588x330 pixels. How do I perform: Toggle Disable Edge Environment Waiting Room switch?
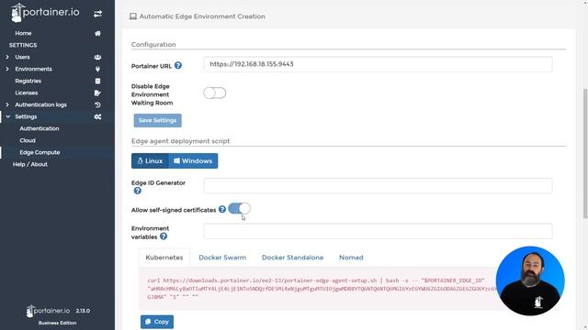214,93
